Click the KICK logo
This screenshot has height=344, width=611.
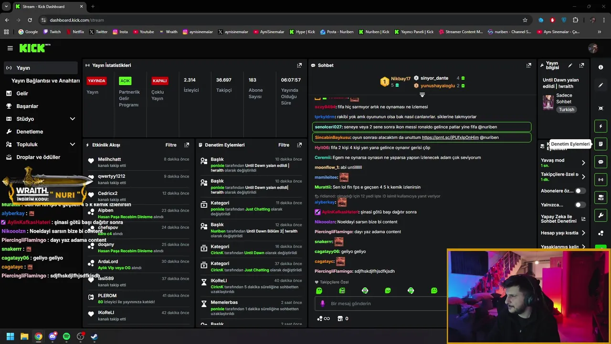(x=34, y=48)
